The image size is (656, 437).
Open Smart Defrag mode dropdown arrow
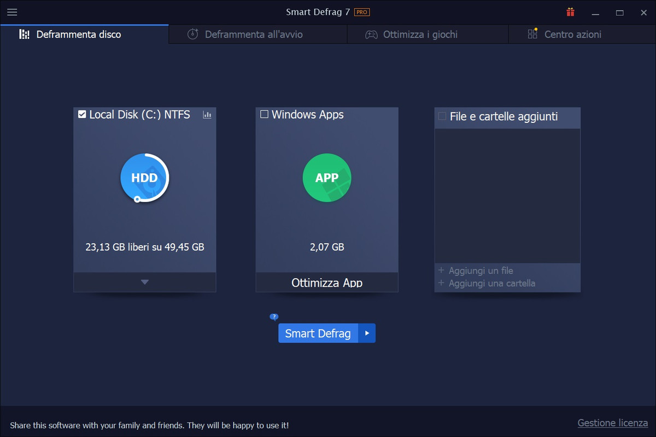(367, 333)
